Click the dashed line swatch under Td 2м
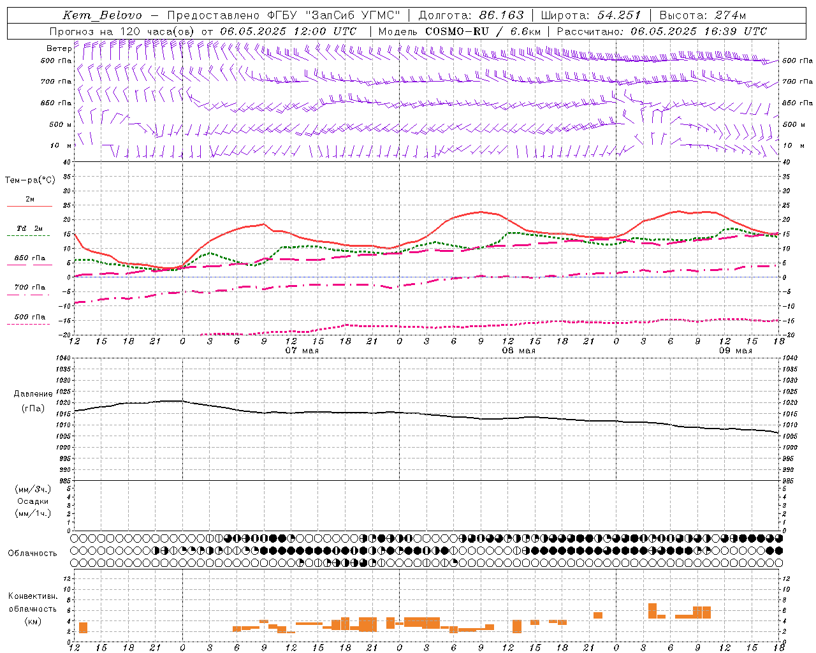Viewport: 816px width, 653px height. click(x=29, y=236)
